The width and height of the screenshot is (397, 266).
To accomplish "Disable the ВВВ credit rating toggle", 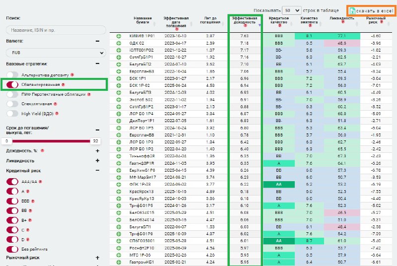I will point(12,201).
